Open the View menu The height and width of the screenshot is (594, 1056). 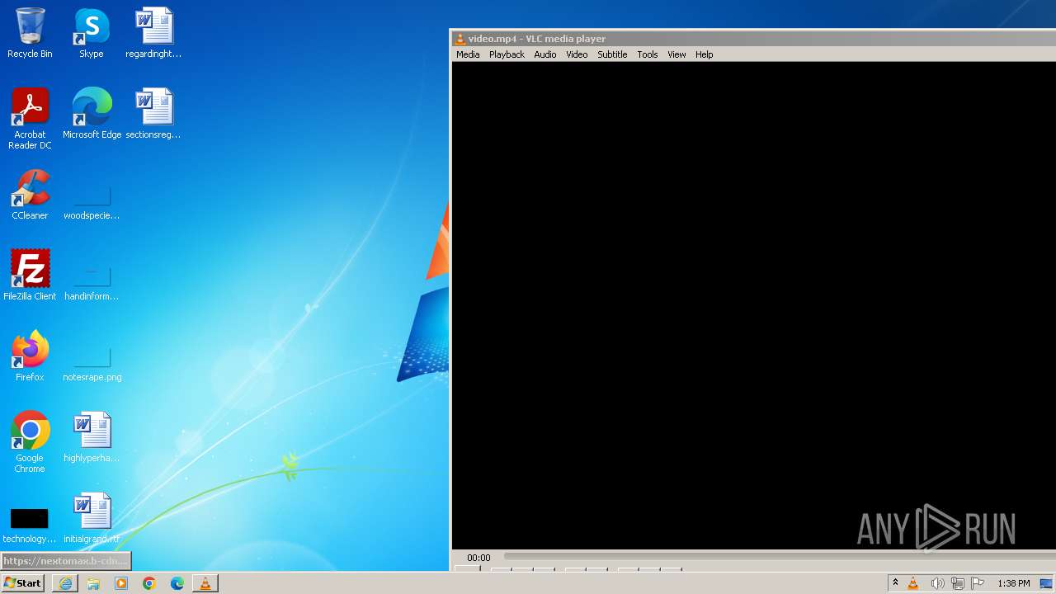tap(676, 54)
